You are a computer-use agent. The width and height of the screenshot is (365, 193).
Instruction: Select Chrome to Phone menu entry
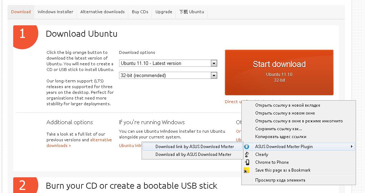point(299,162)
